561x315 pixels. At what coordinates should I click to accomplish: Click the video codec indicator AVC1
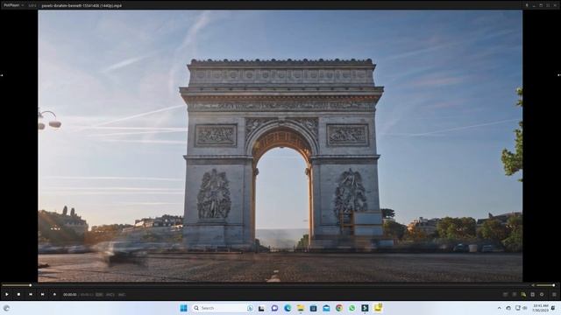pyautogui.click(x=110, y=295)
